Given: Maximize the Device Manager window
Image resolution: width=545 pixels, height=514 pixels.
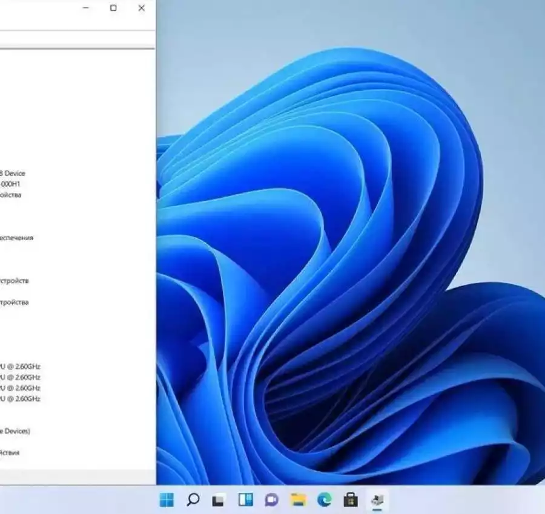Looking at the screenshot, I should click(x=113, y=8).
